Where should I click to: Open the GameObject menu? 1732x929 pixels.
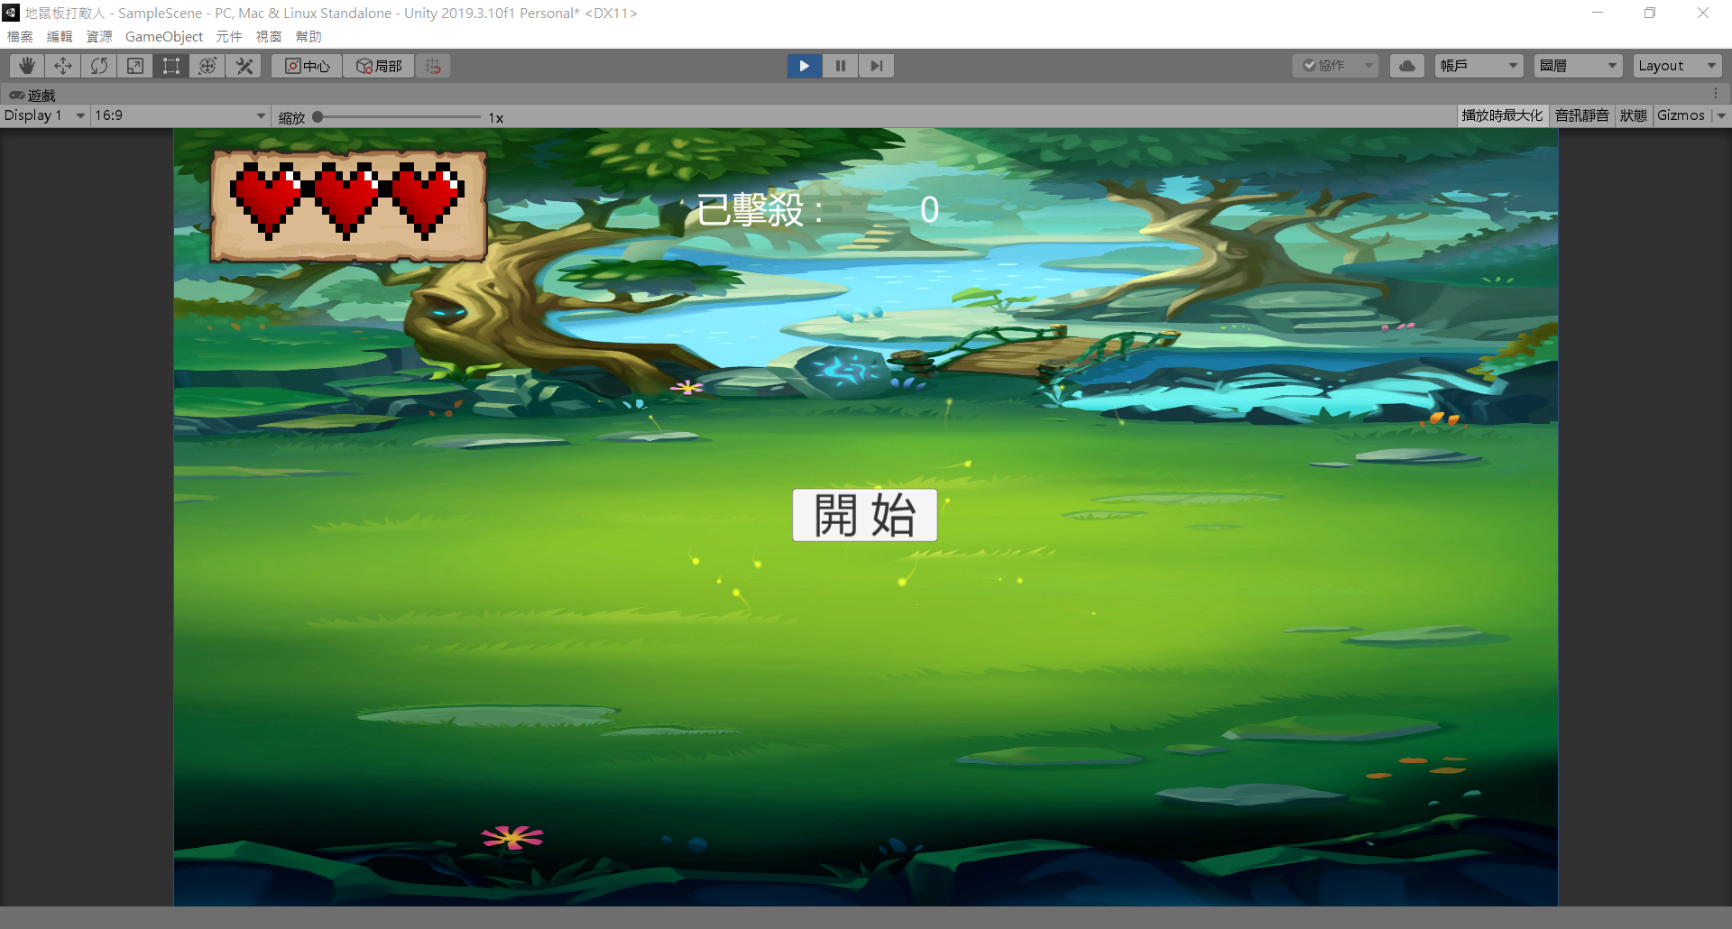tap(163, 36)
